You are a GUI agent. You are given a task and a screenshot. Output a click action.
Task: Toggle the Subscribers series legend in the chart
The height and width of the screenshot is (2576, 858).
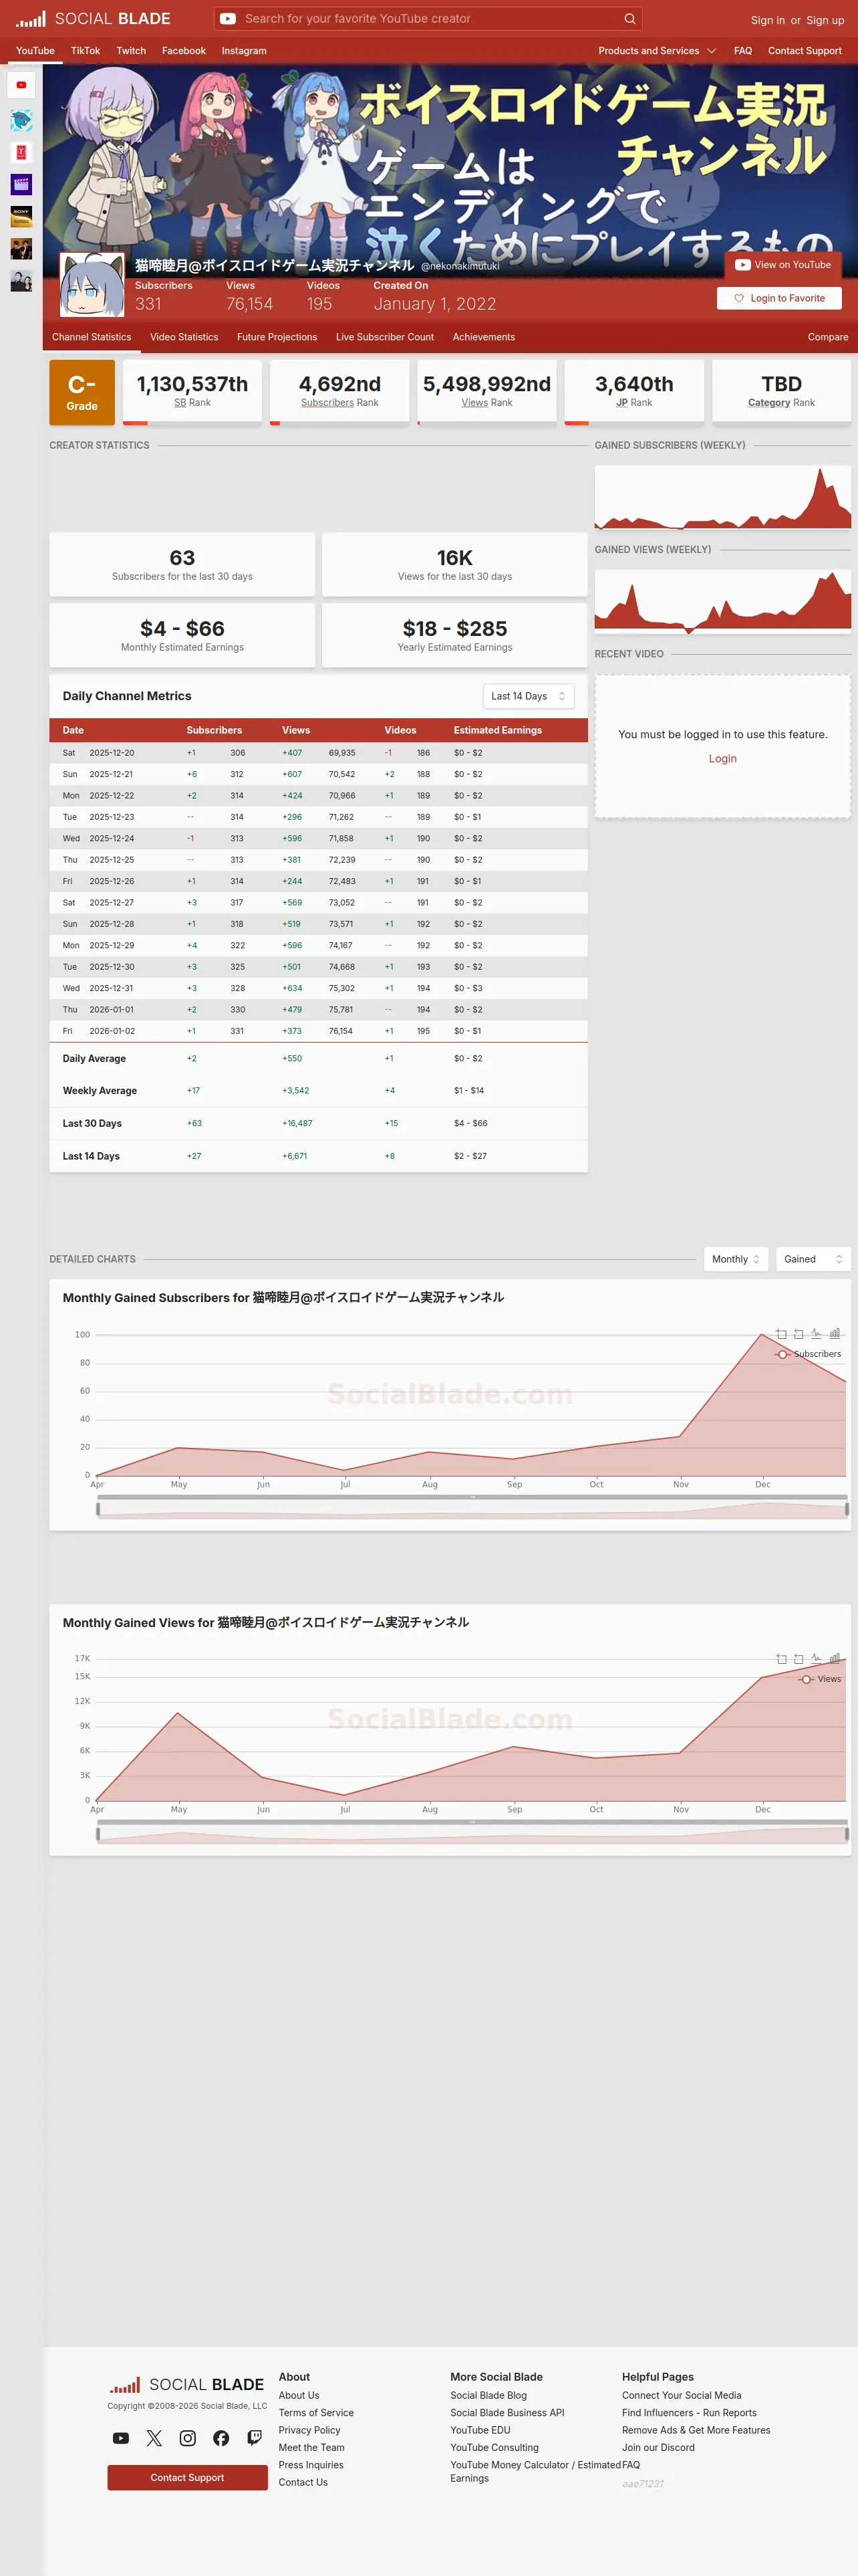pos(808,1354)
